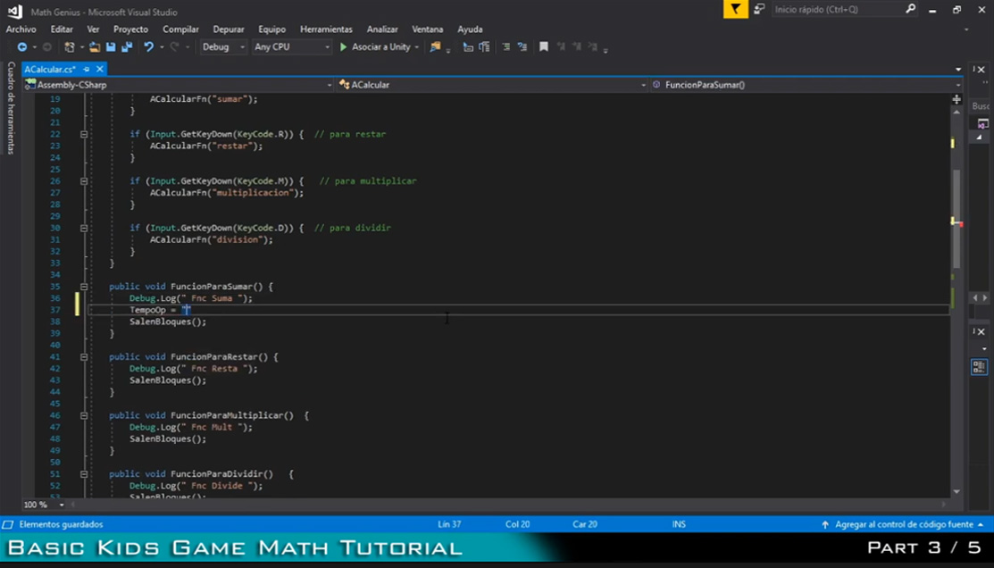
Task: Open the Depurar menu
Action: (x=229, y=29)
